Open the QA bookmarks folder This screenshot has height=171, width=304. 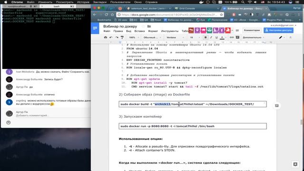pyautogui.click(x=144, y=20)
